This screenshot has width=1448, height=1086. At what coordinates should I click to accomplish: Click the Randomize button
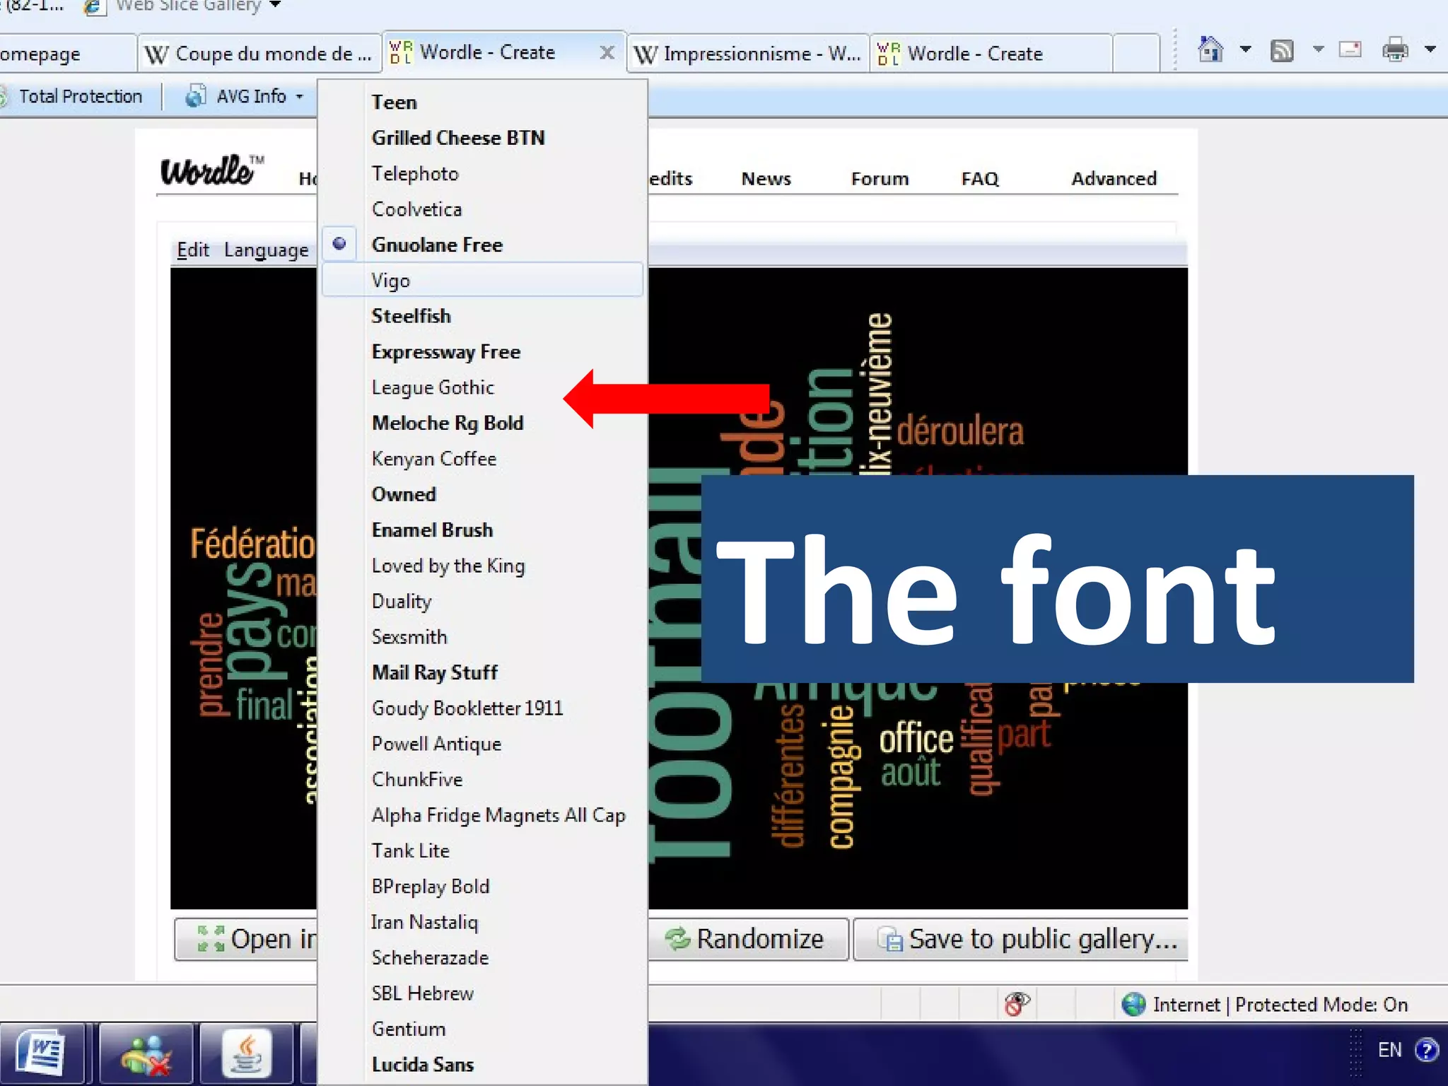pos(748,940)
